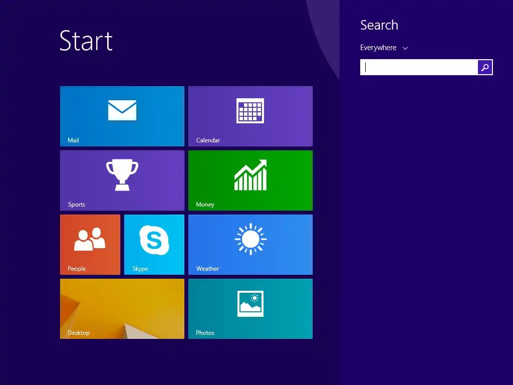Launch the Skype logo icon
Screen dimensions: 513x385
(x=154, y=240)
